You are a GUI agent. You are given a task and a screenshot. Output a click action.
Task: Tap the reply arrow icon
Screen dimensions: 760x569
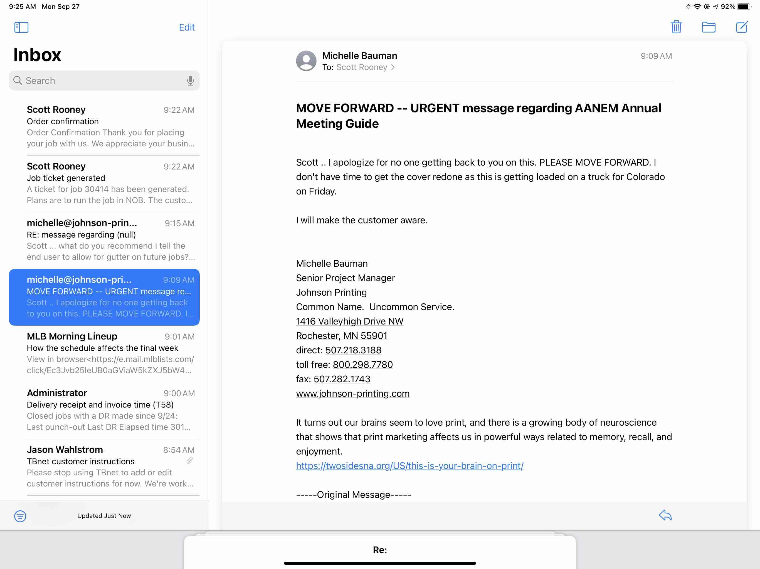[665, 515]
